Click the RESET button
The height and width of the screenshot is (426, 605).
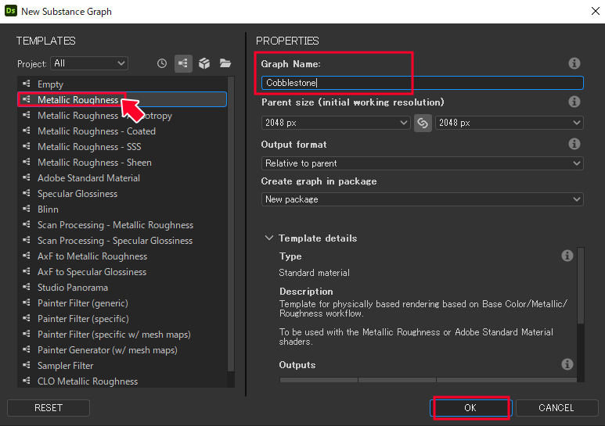[x=49, y=407]
